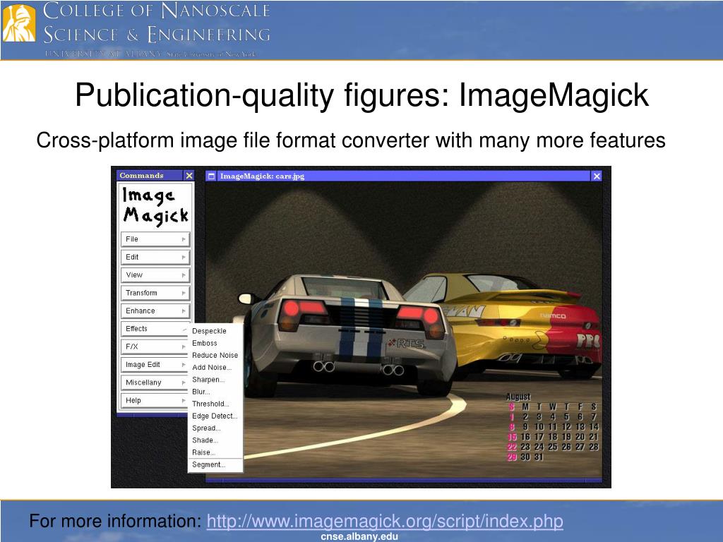The width and height of the screenshot is (723, 542).
Task: Select Edge Detect... effect
Action: point(215,416)
